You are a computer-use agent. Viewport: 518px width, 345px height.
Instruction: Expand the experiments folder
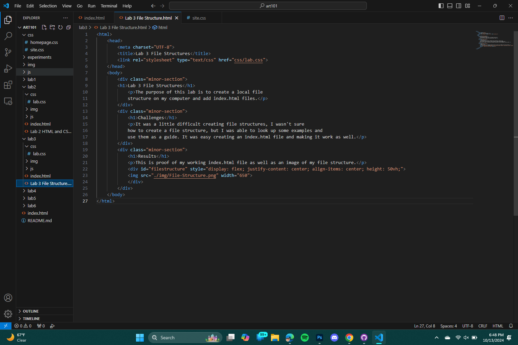tap(39, 57)
